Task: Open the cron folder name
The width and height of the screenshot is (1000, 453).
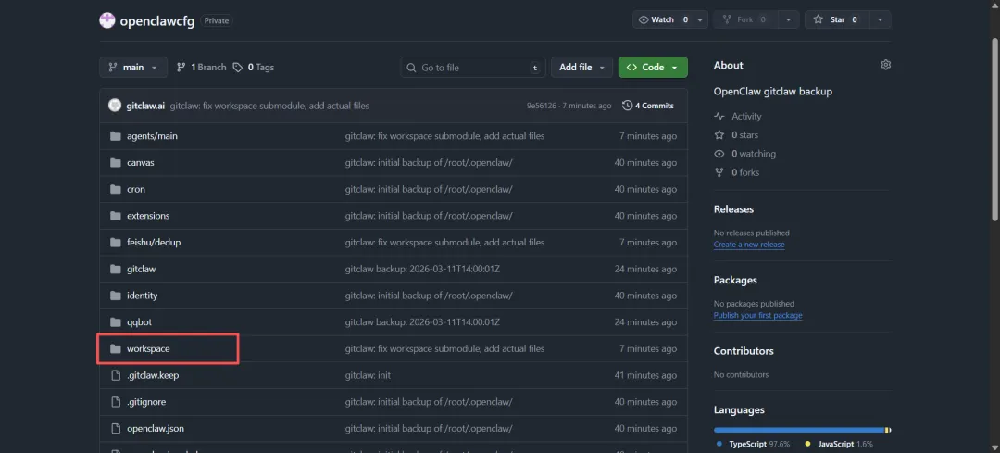Action: tap(136, 190)
